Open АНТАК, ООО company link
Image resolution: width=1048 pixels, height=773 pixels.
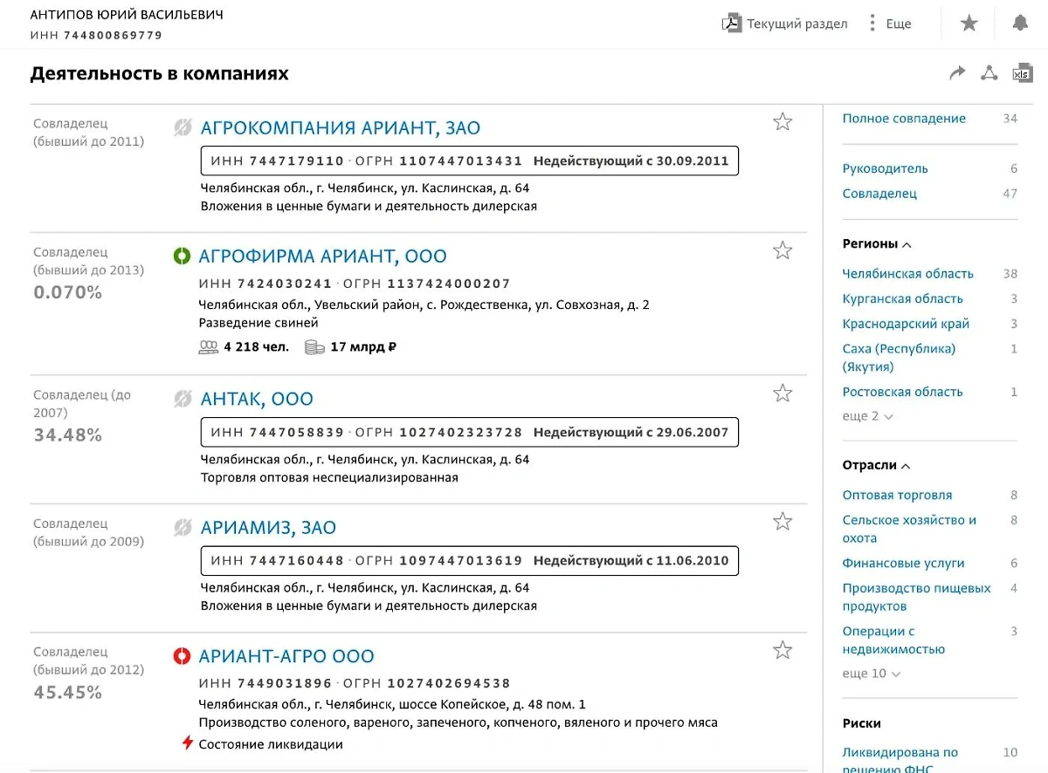click(257, 399)
